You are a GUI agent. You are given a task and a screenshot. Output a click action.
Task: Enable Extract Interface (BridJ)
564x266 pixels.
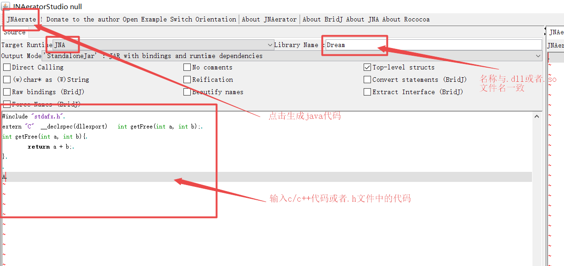[x=367, y=92]
